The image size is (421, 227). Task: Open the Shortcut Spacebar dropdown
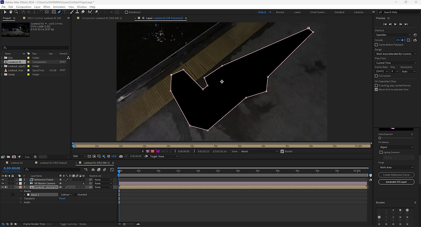click(393, 34)
